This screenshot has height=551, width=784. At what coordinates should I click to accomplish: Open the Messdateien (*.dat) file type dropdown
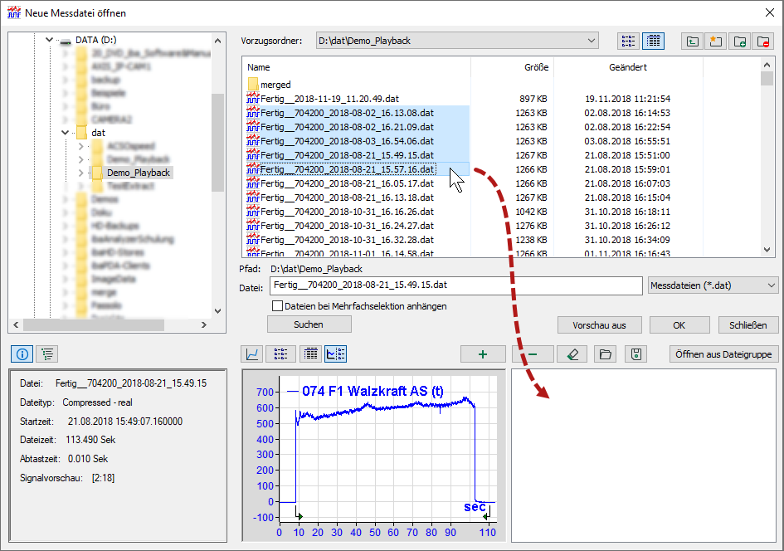771,285
